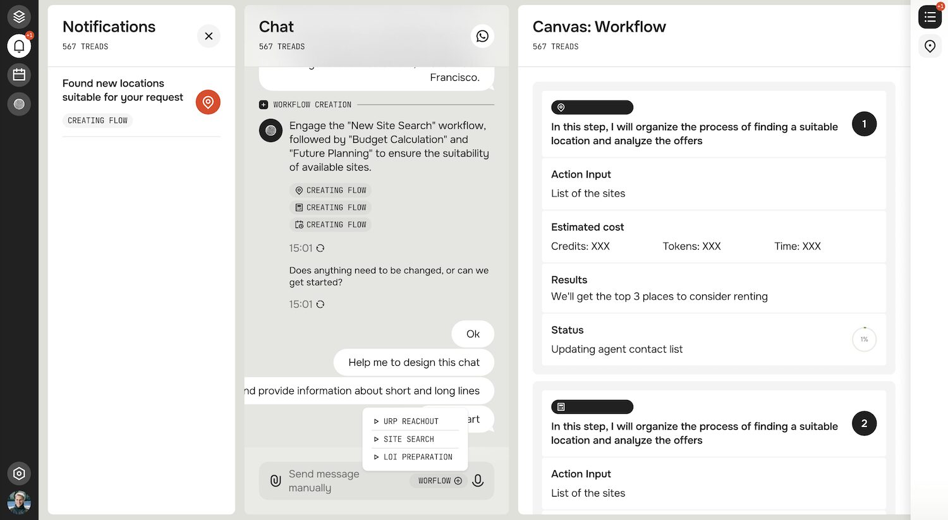Open Notifications via the bell icon
948x520 pixels.
click(x=19, y=45)
